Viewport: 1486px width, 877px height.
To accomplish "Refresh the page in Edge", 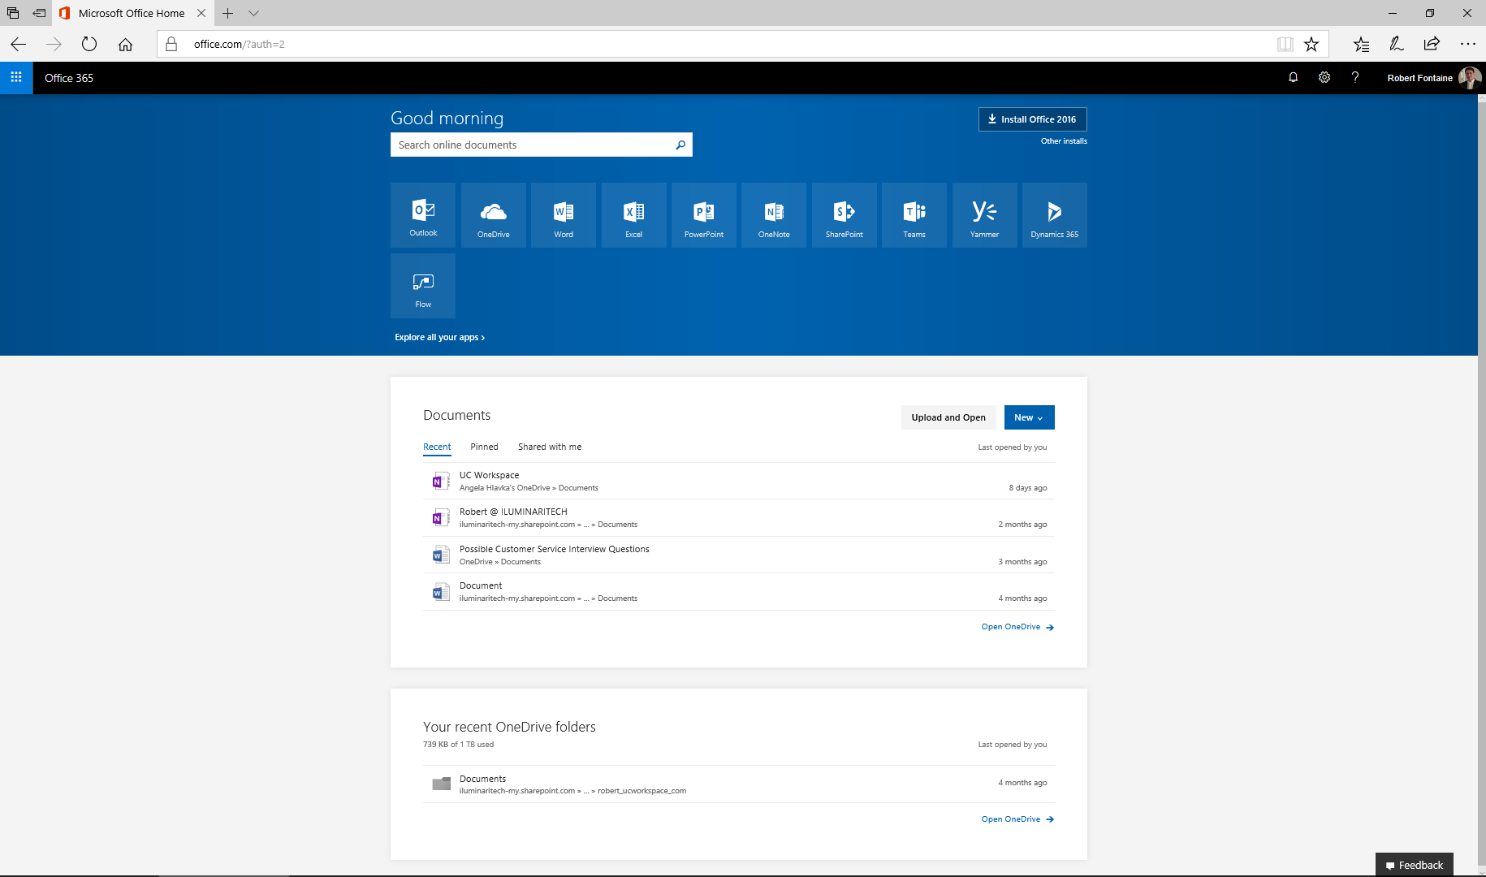I will pyautogui.click(x=89, y=44).
